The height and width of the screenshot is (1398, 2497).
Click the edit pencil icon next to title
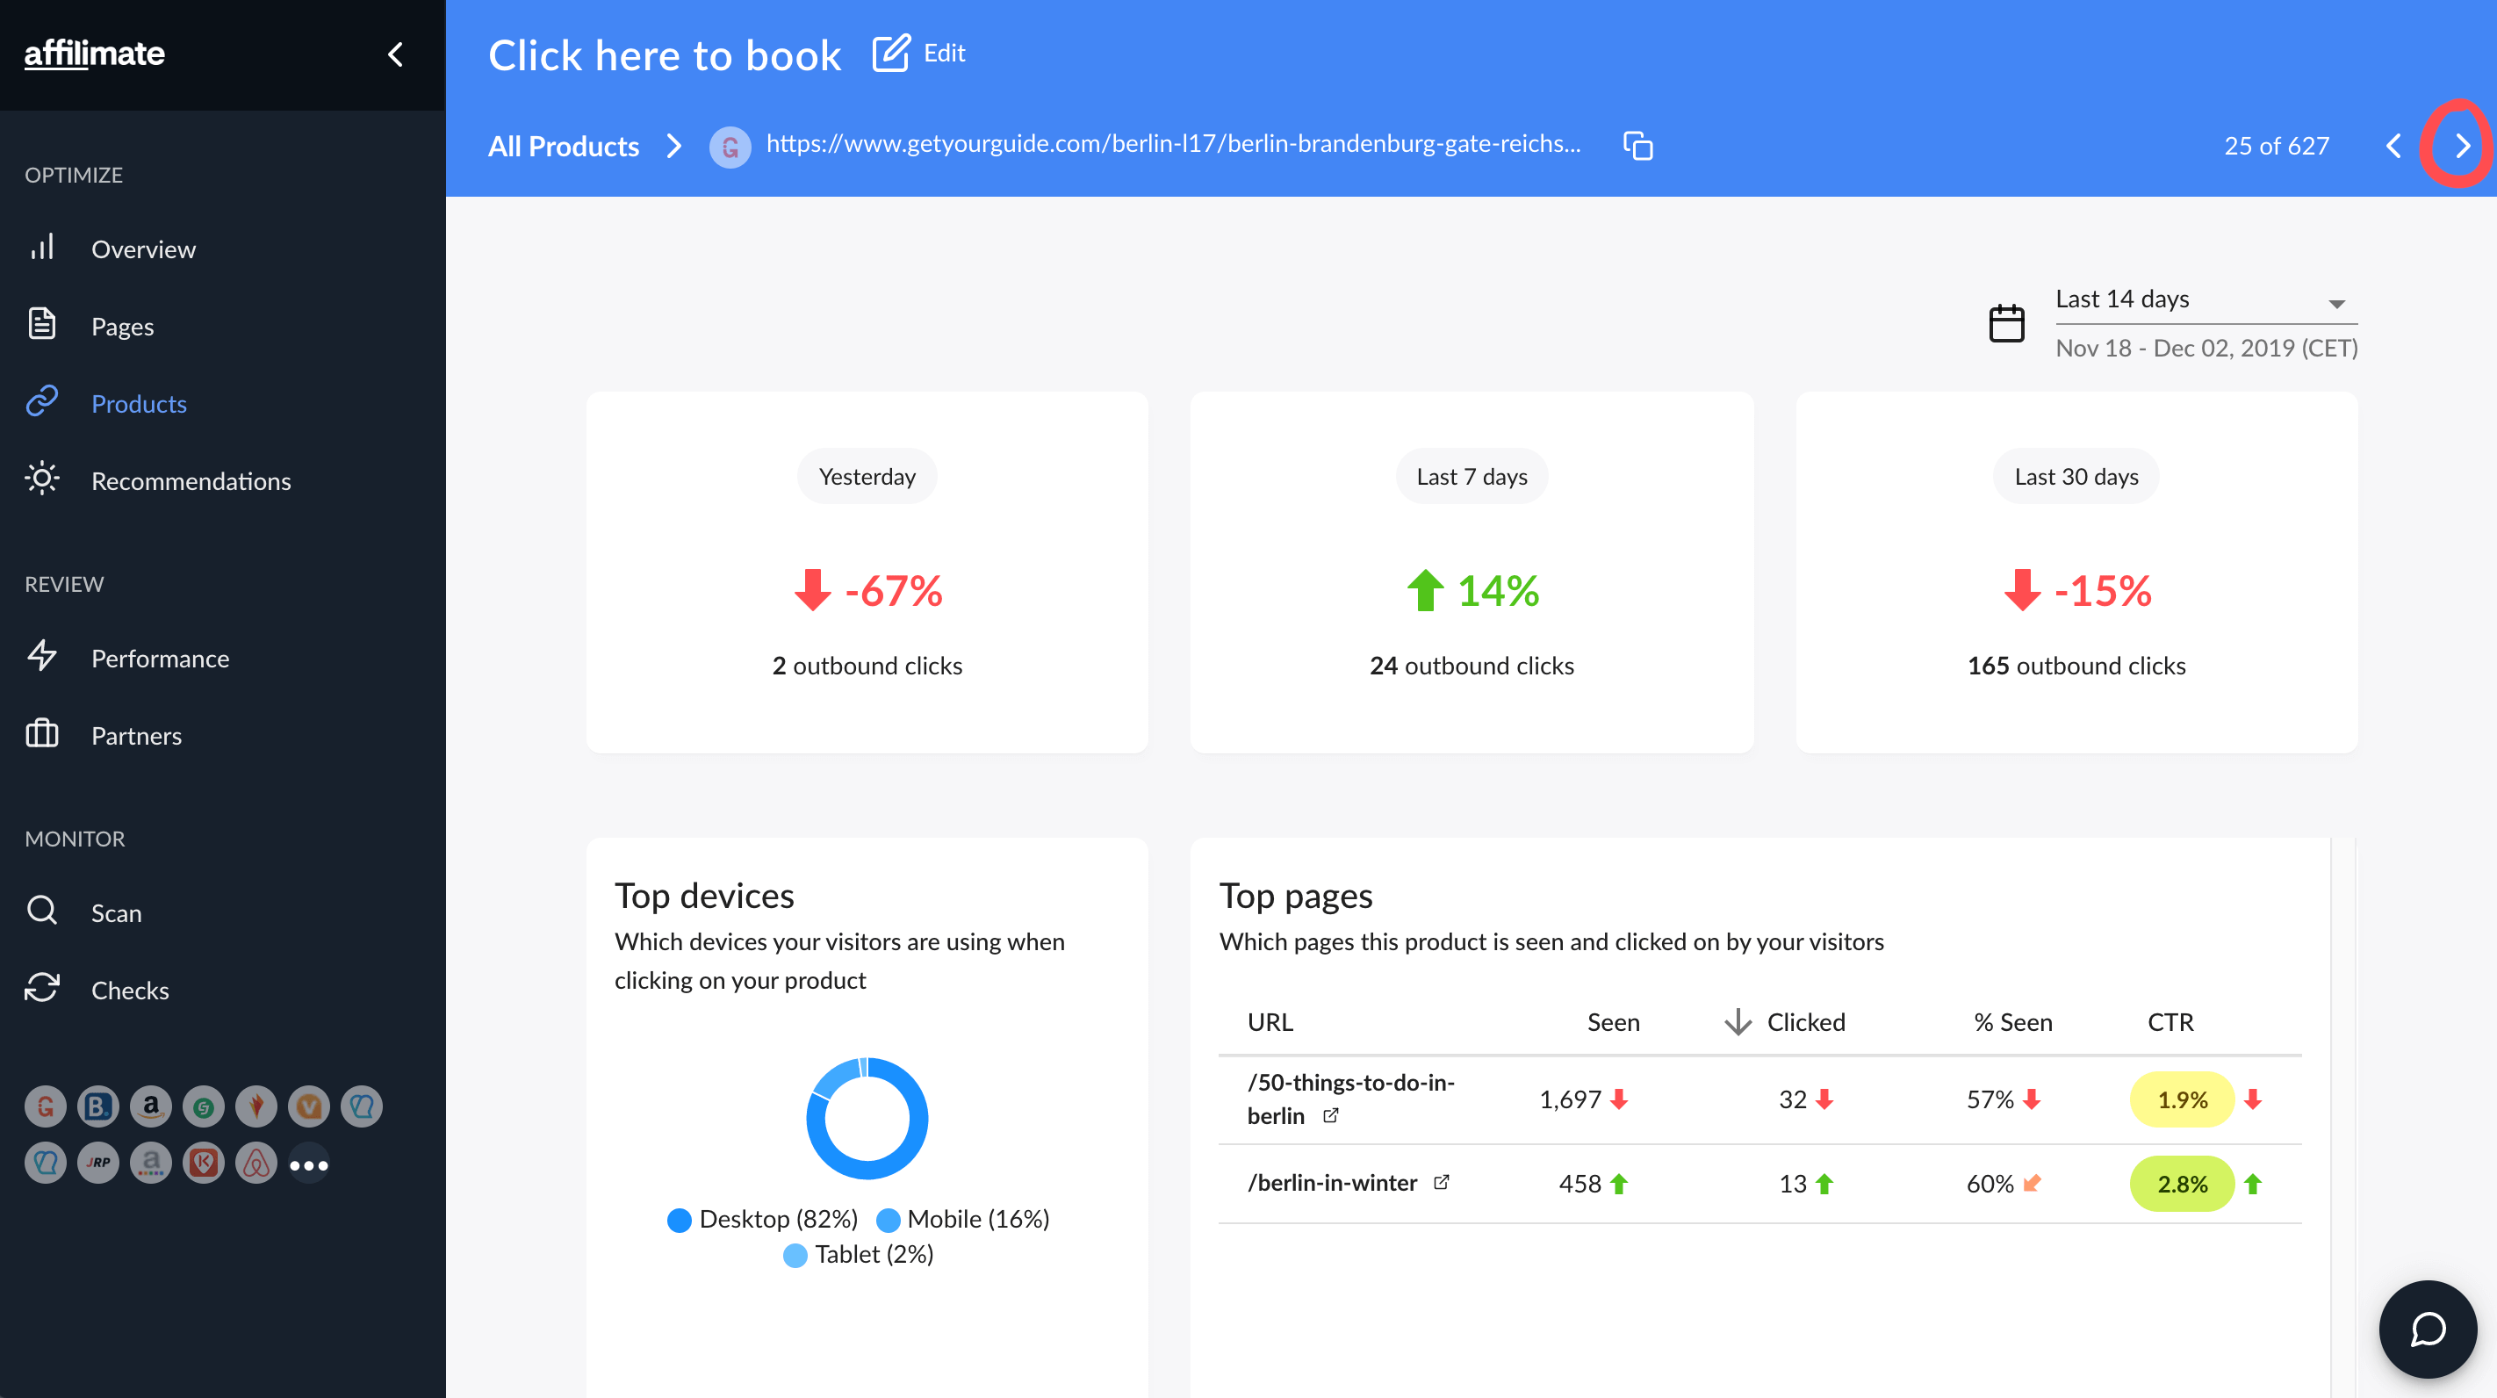[x=891, y=54]
